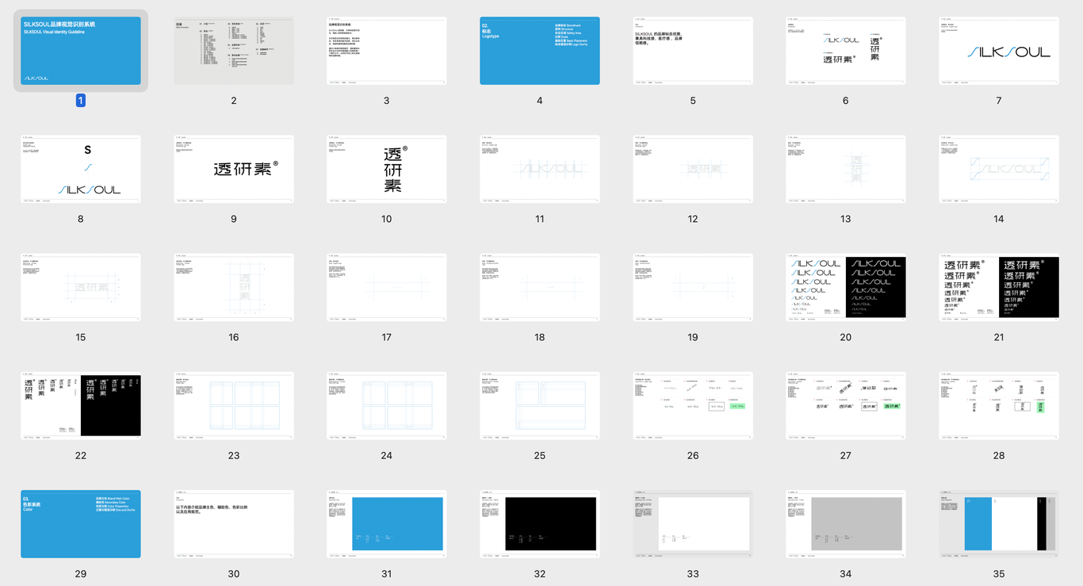Click the slide number 4 label
1083x586 pixels.
click(x=540, y=101)
